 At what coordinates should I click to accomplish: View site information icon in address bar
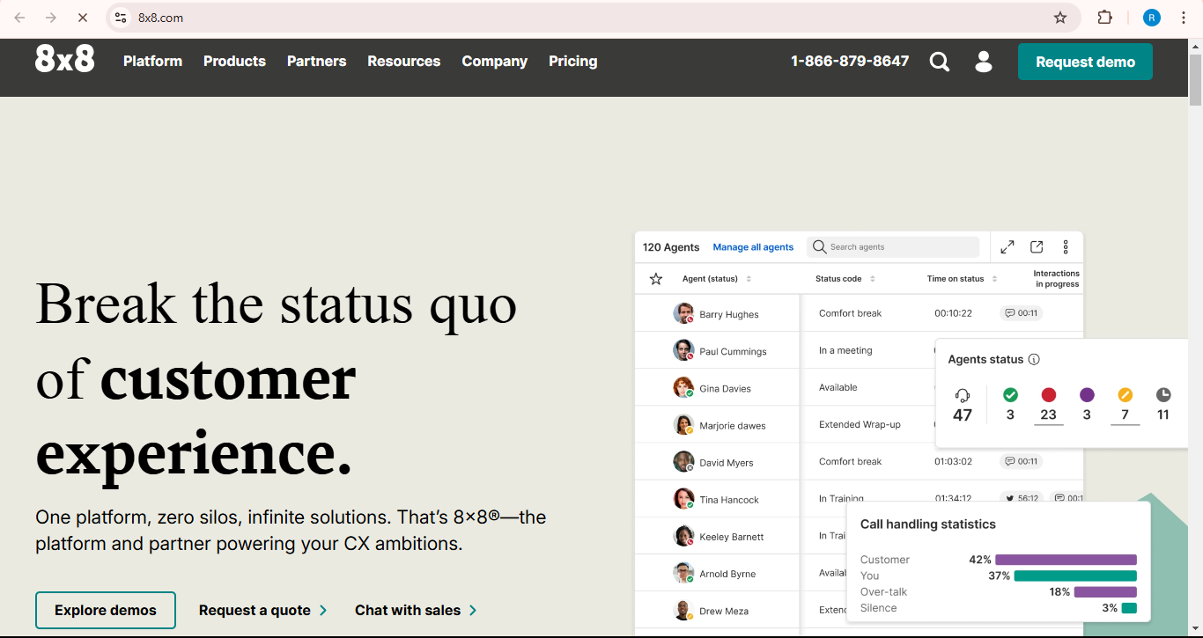pos(122,18)
